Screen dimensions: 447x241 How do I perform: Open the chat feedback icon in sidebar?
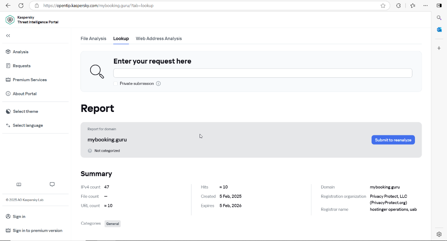coord(52,184)
